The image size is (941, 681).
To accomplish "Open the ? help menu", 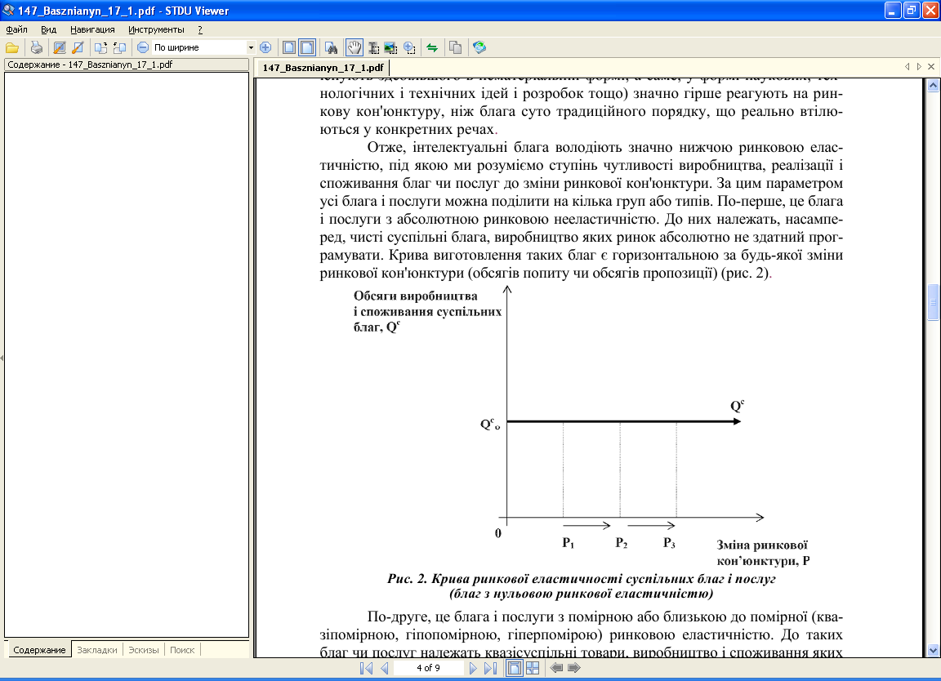I will click(200, 29).
